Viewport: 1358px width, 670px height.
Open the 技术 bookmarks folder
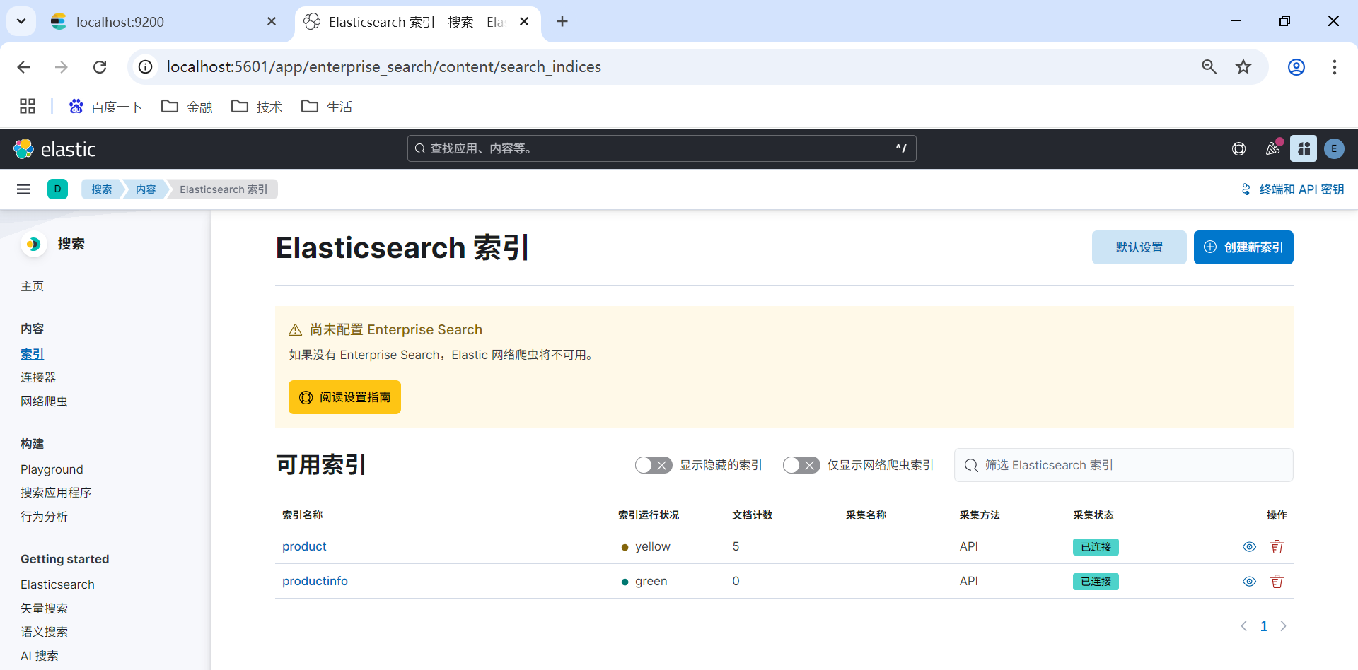[x=257, y=107]
